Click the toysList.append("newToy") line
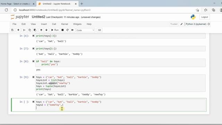This screenshot has width=222, height=125. click(x=53, y=83)
